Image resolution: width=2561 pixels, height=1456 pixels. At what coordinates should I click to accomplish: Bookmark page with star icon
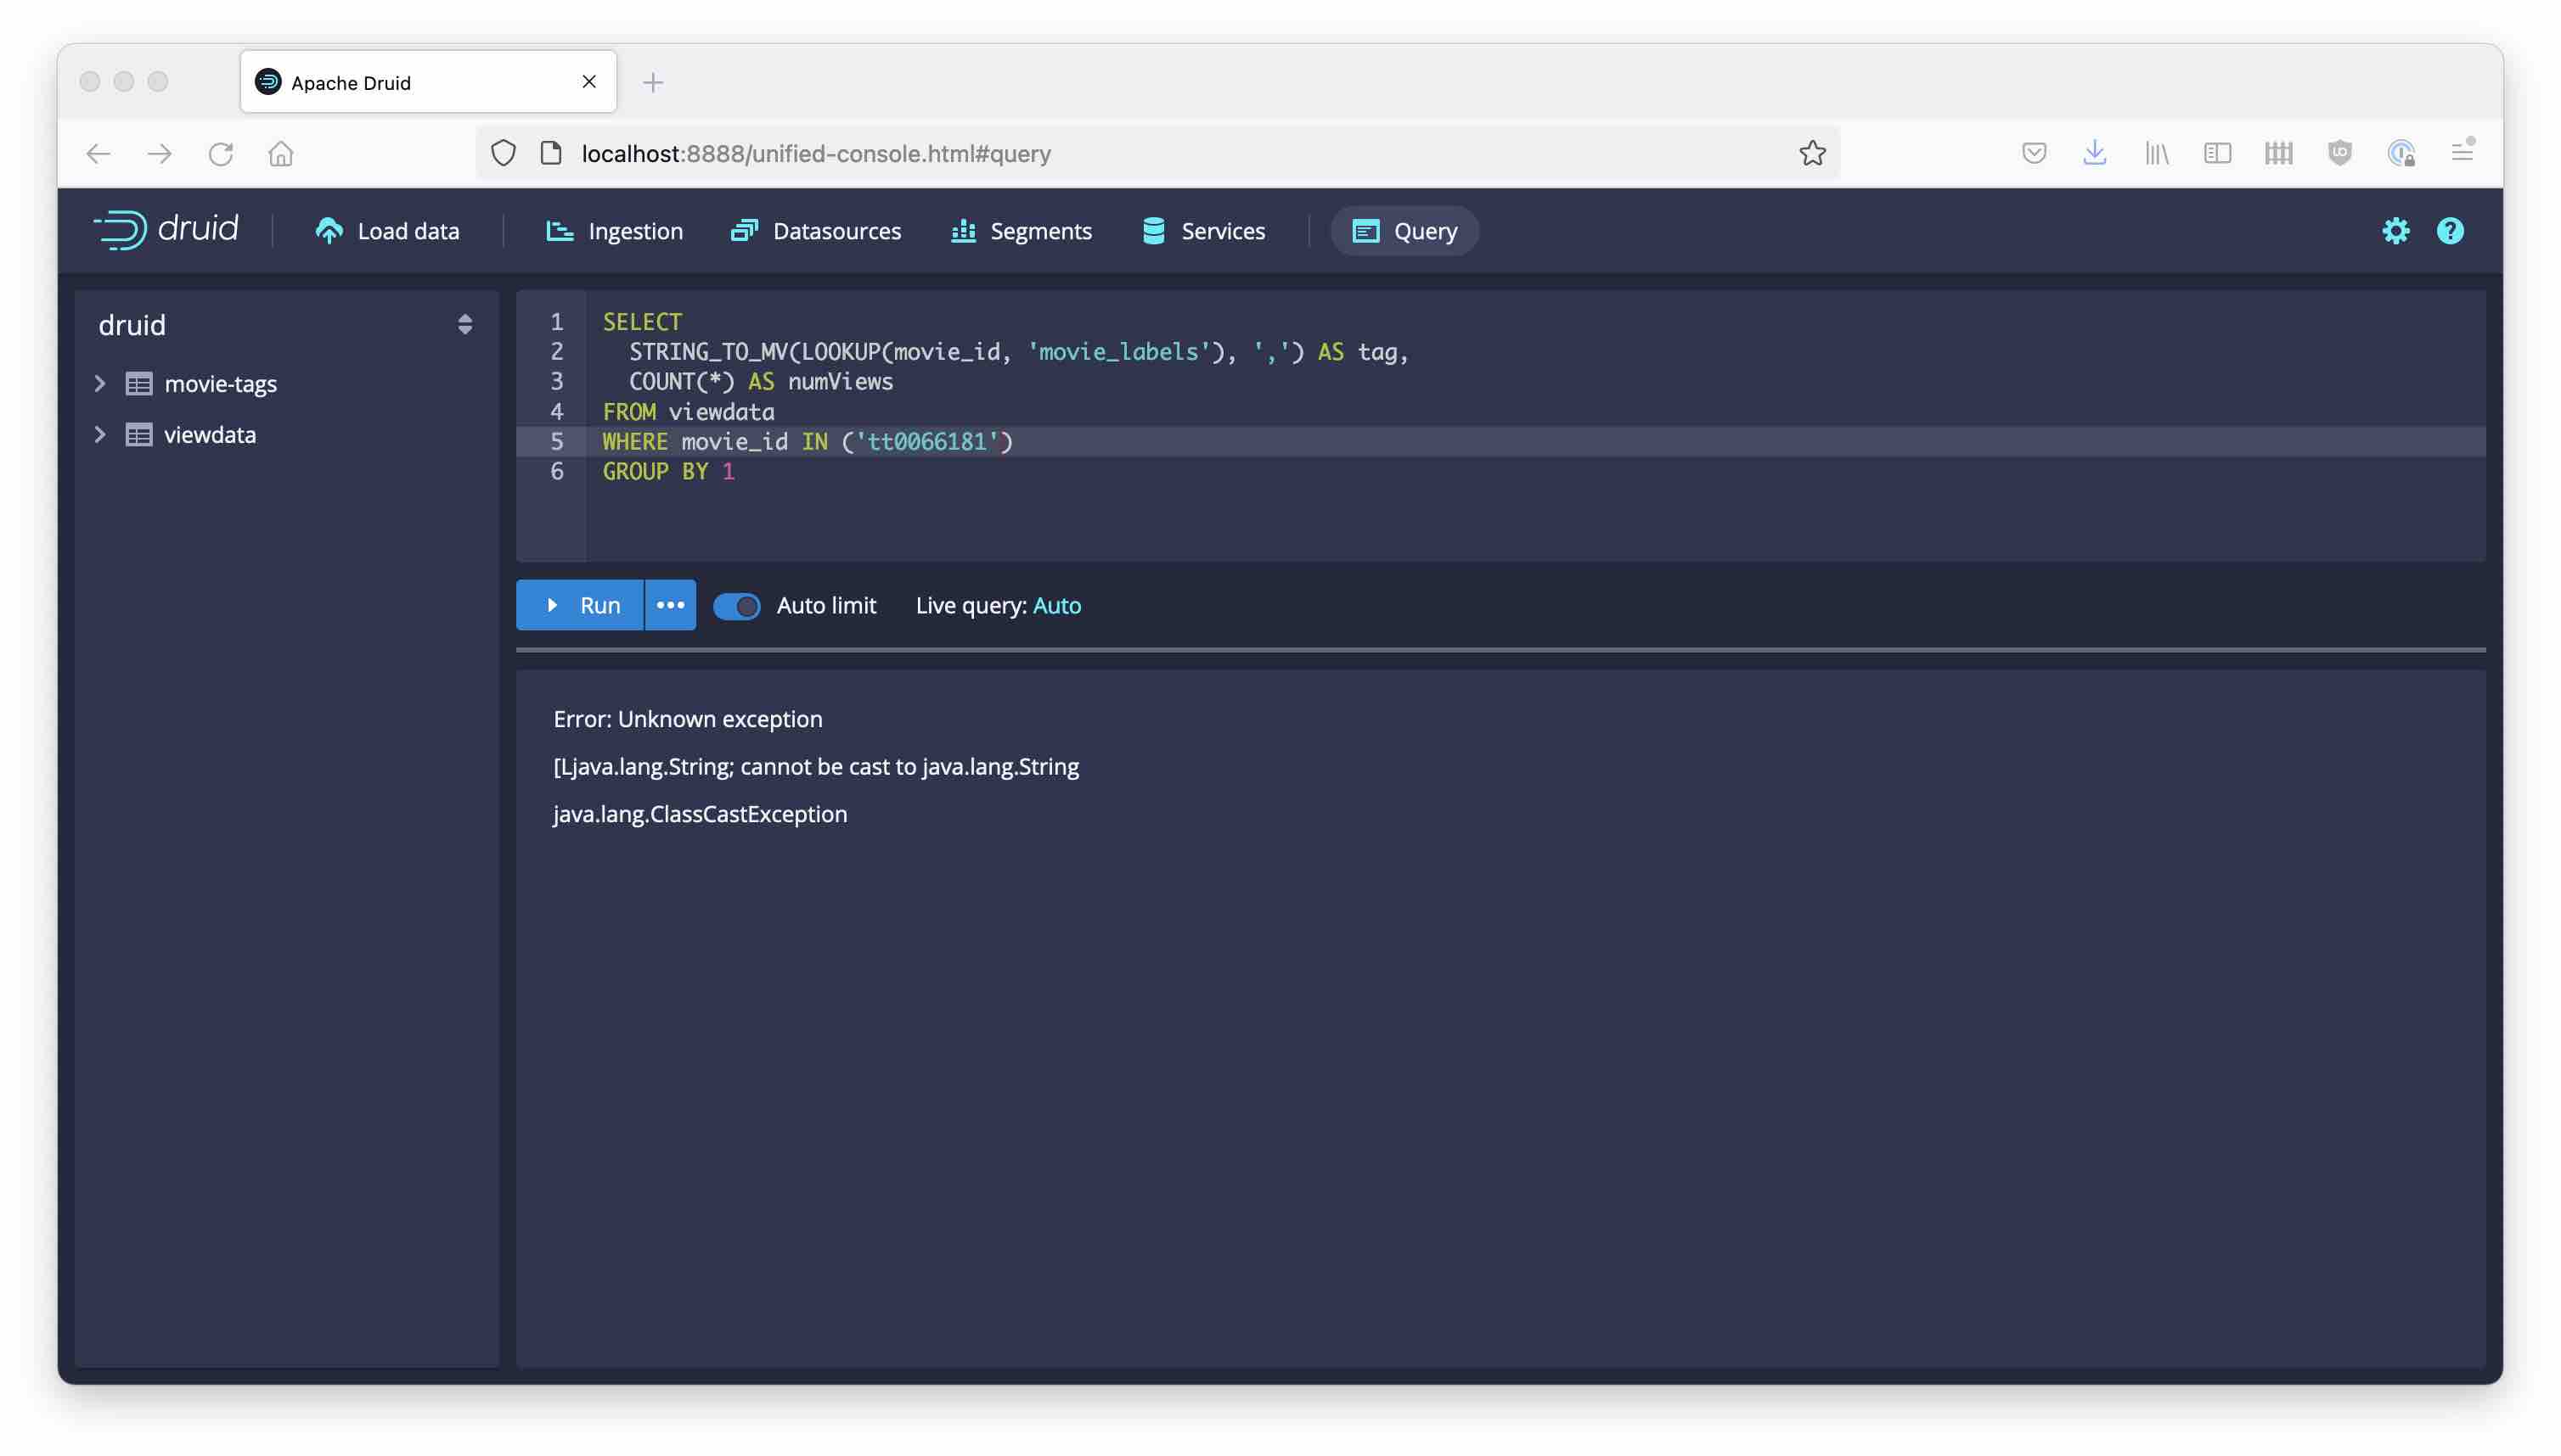(1811, 153)
